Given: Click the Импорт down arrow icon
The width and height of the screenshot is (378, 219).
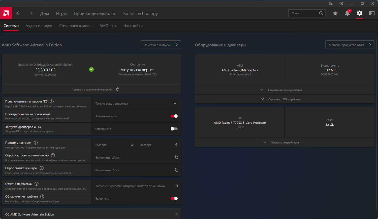Looking at the screenshot, I should (x=132, y=145).
